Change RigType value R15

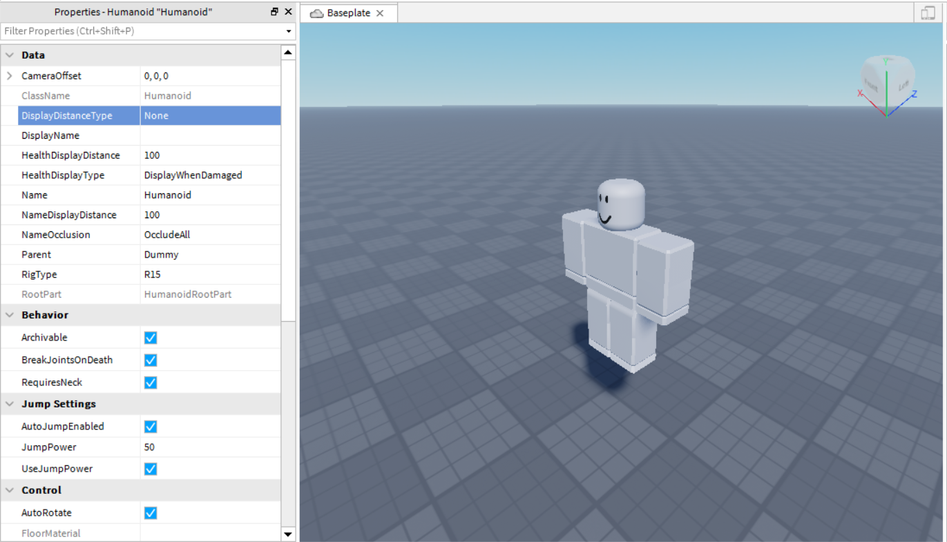click(211, 274)
